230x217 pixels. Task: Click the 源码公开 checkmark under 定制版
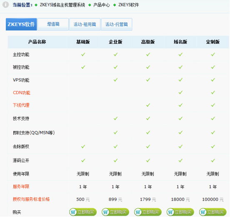[213, 160]
